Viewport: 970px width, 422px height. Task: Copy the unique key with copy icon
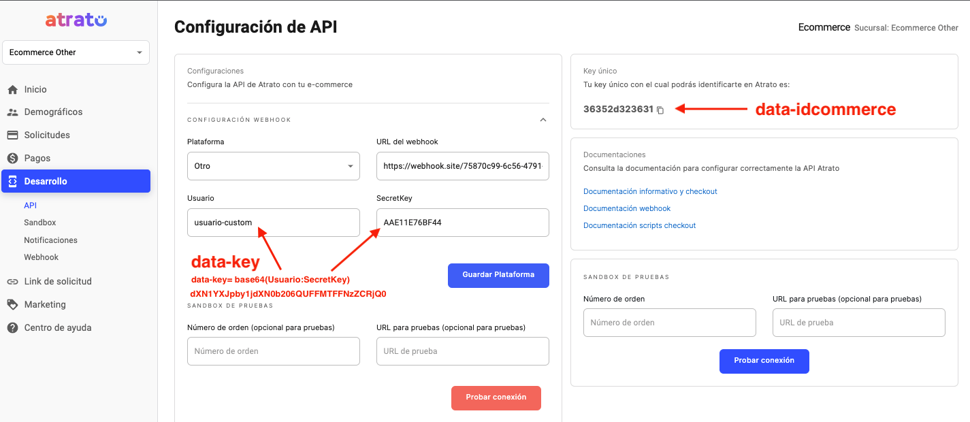tap(660, 110)
